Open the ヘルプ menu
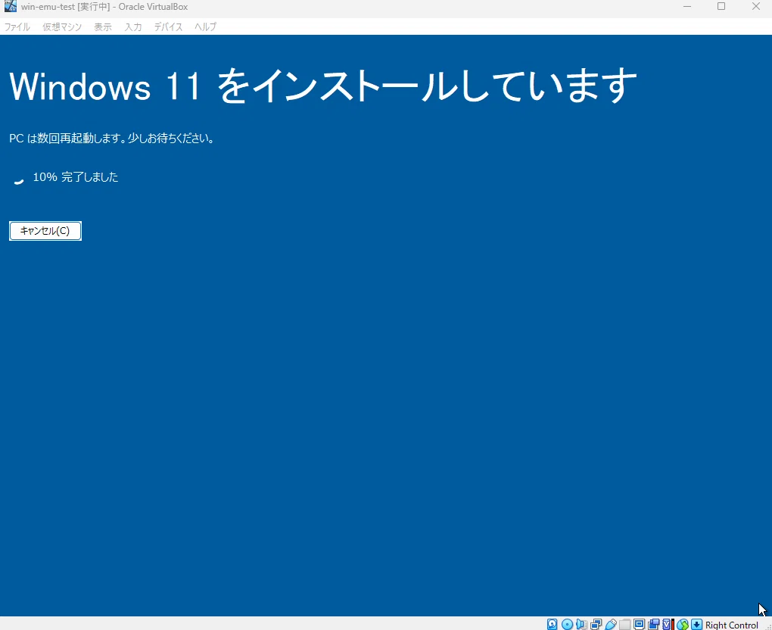Image resolution: width=772 pixels, height=630 pixels. [x=205, y=27]
